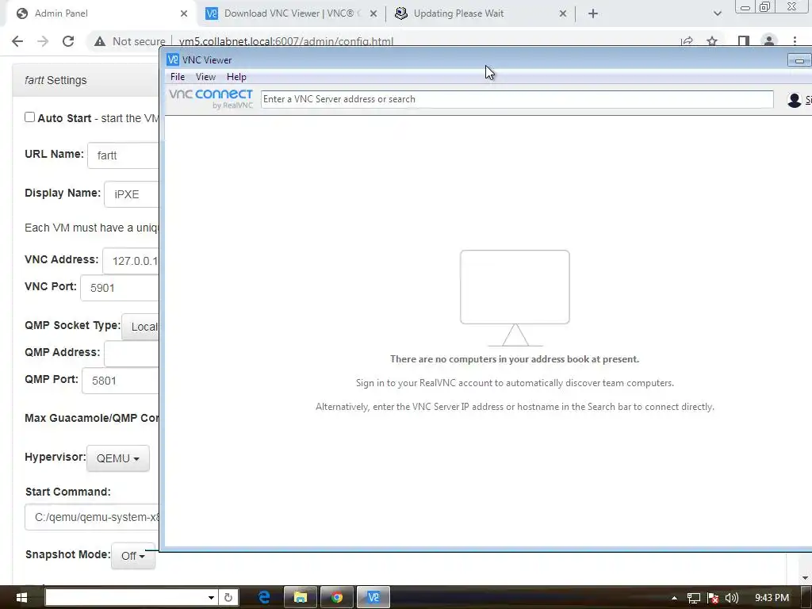Click the taskbar clock 9:43 PM
This screenshot has height=609, width=812.
click(x=772, y=598)
